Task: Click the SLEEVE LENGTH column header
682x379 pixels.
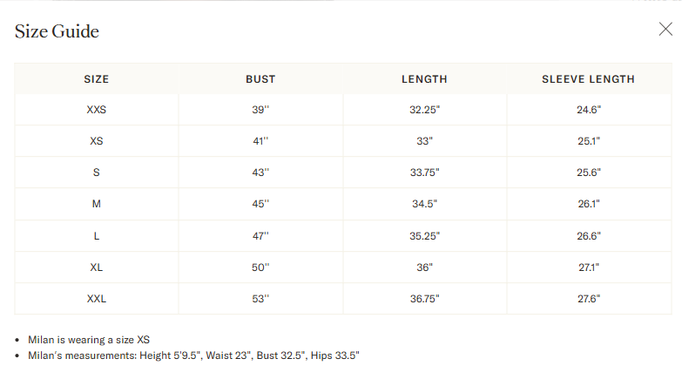Action: [x=588, y=79]
